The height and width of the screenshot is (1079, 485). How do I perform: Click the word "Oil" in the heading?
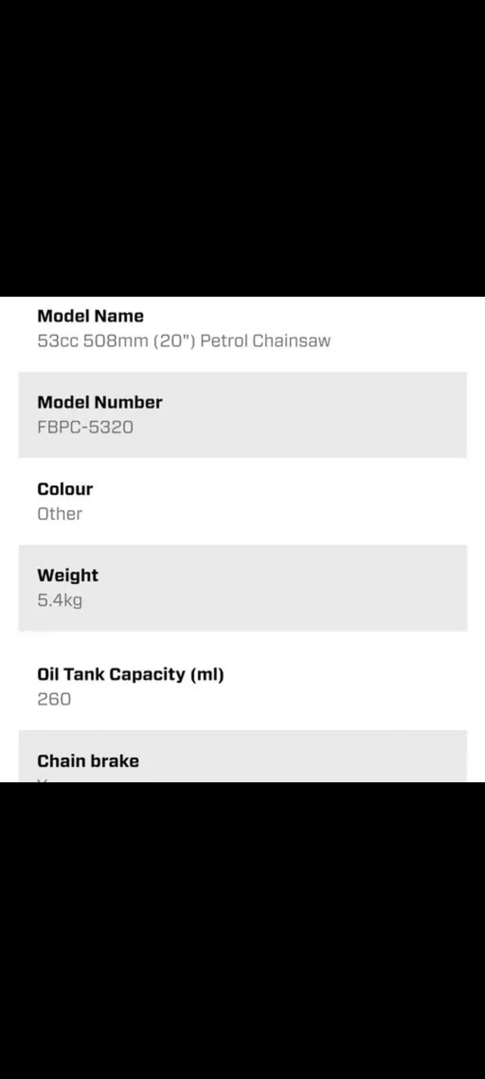coord(48,674)
